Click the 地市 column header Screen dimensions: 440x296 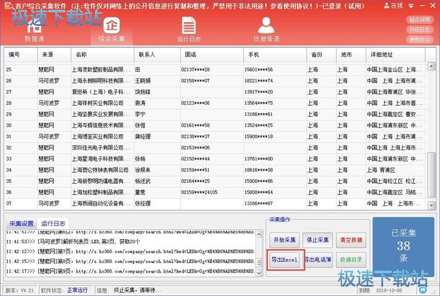pyautogui.click(x=351, y=55)
